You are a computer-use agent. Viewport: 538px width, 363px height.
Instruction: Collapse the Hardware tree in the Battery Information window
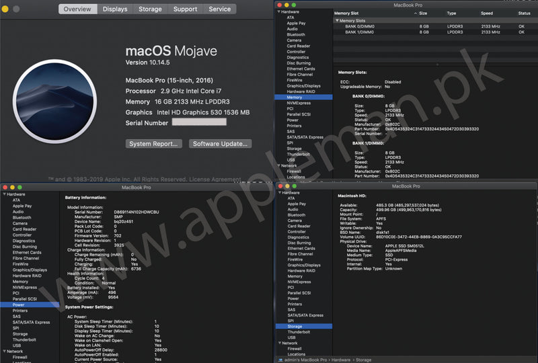tap(5, 194)
